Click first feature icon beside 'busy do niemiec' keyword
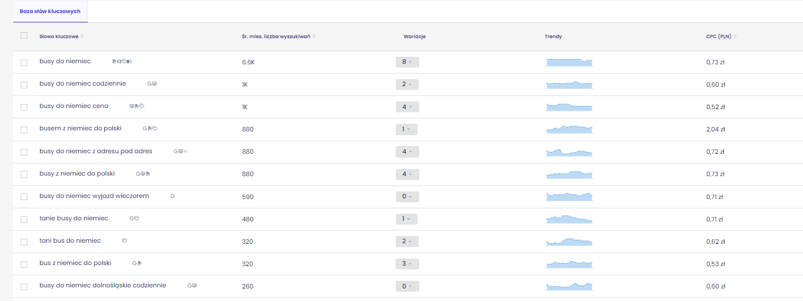Screen dimensions: 803x301 (x=114, y=62)
